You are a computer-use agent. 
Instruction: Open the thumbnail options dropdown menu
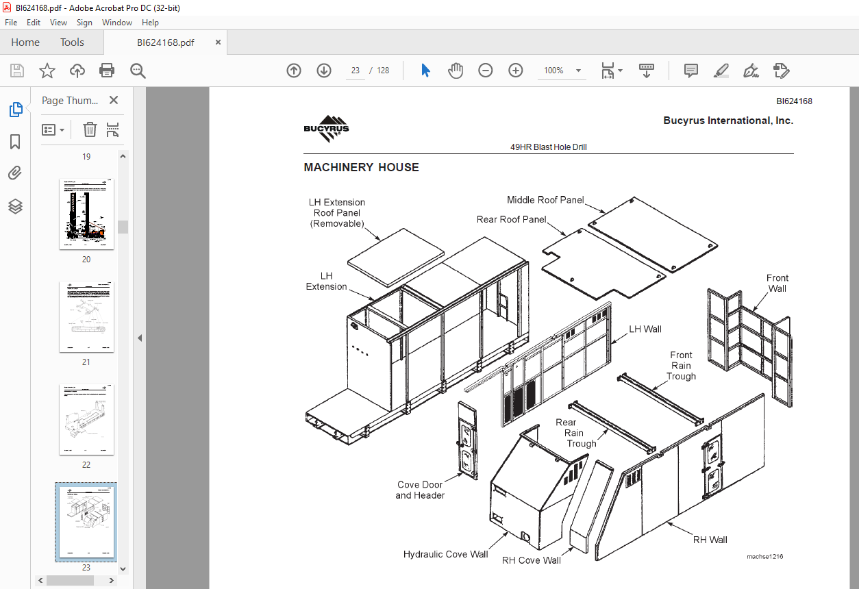pos(53,129)
